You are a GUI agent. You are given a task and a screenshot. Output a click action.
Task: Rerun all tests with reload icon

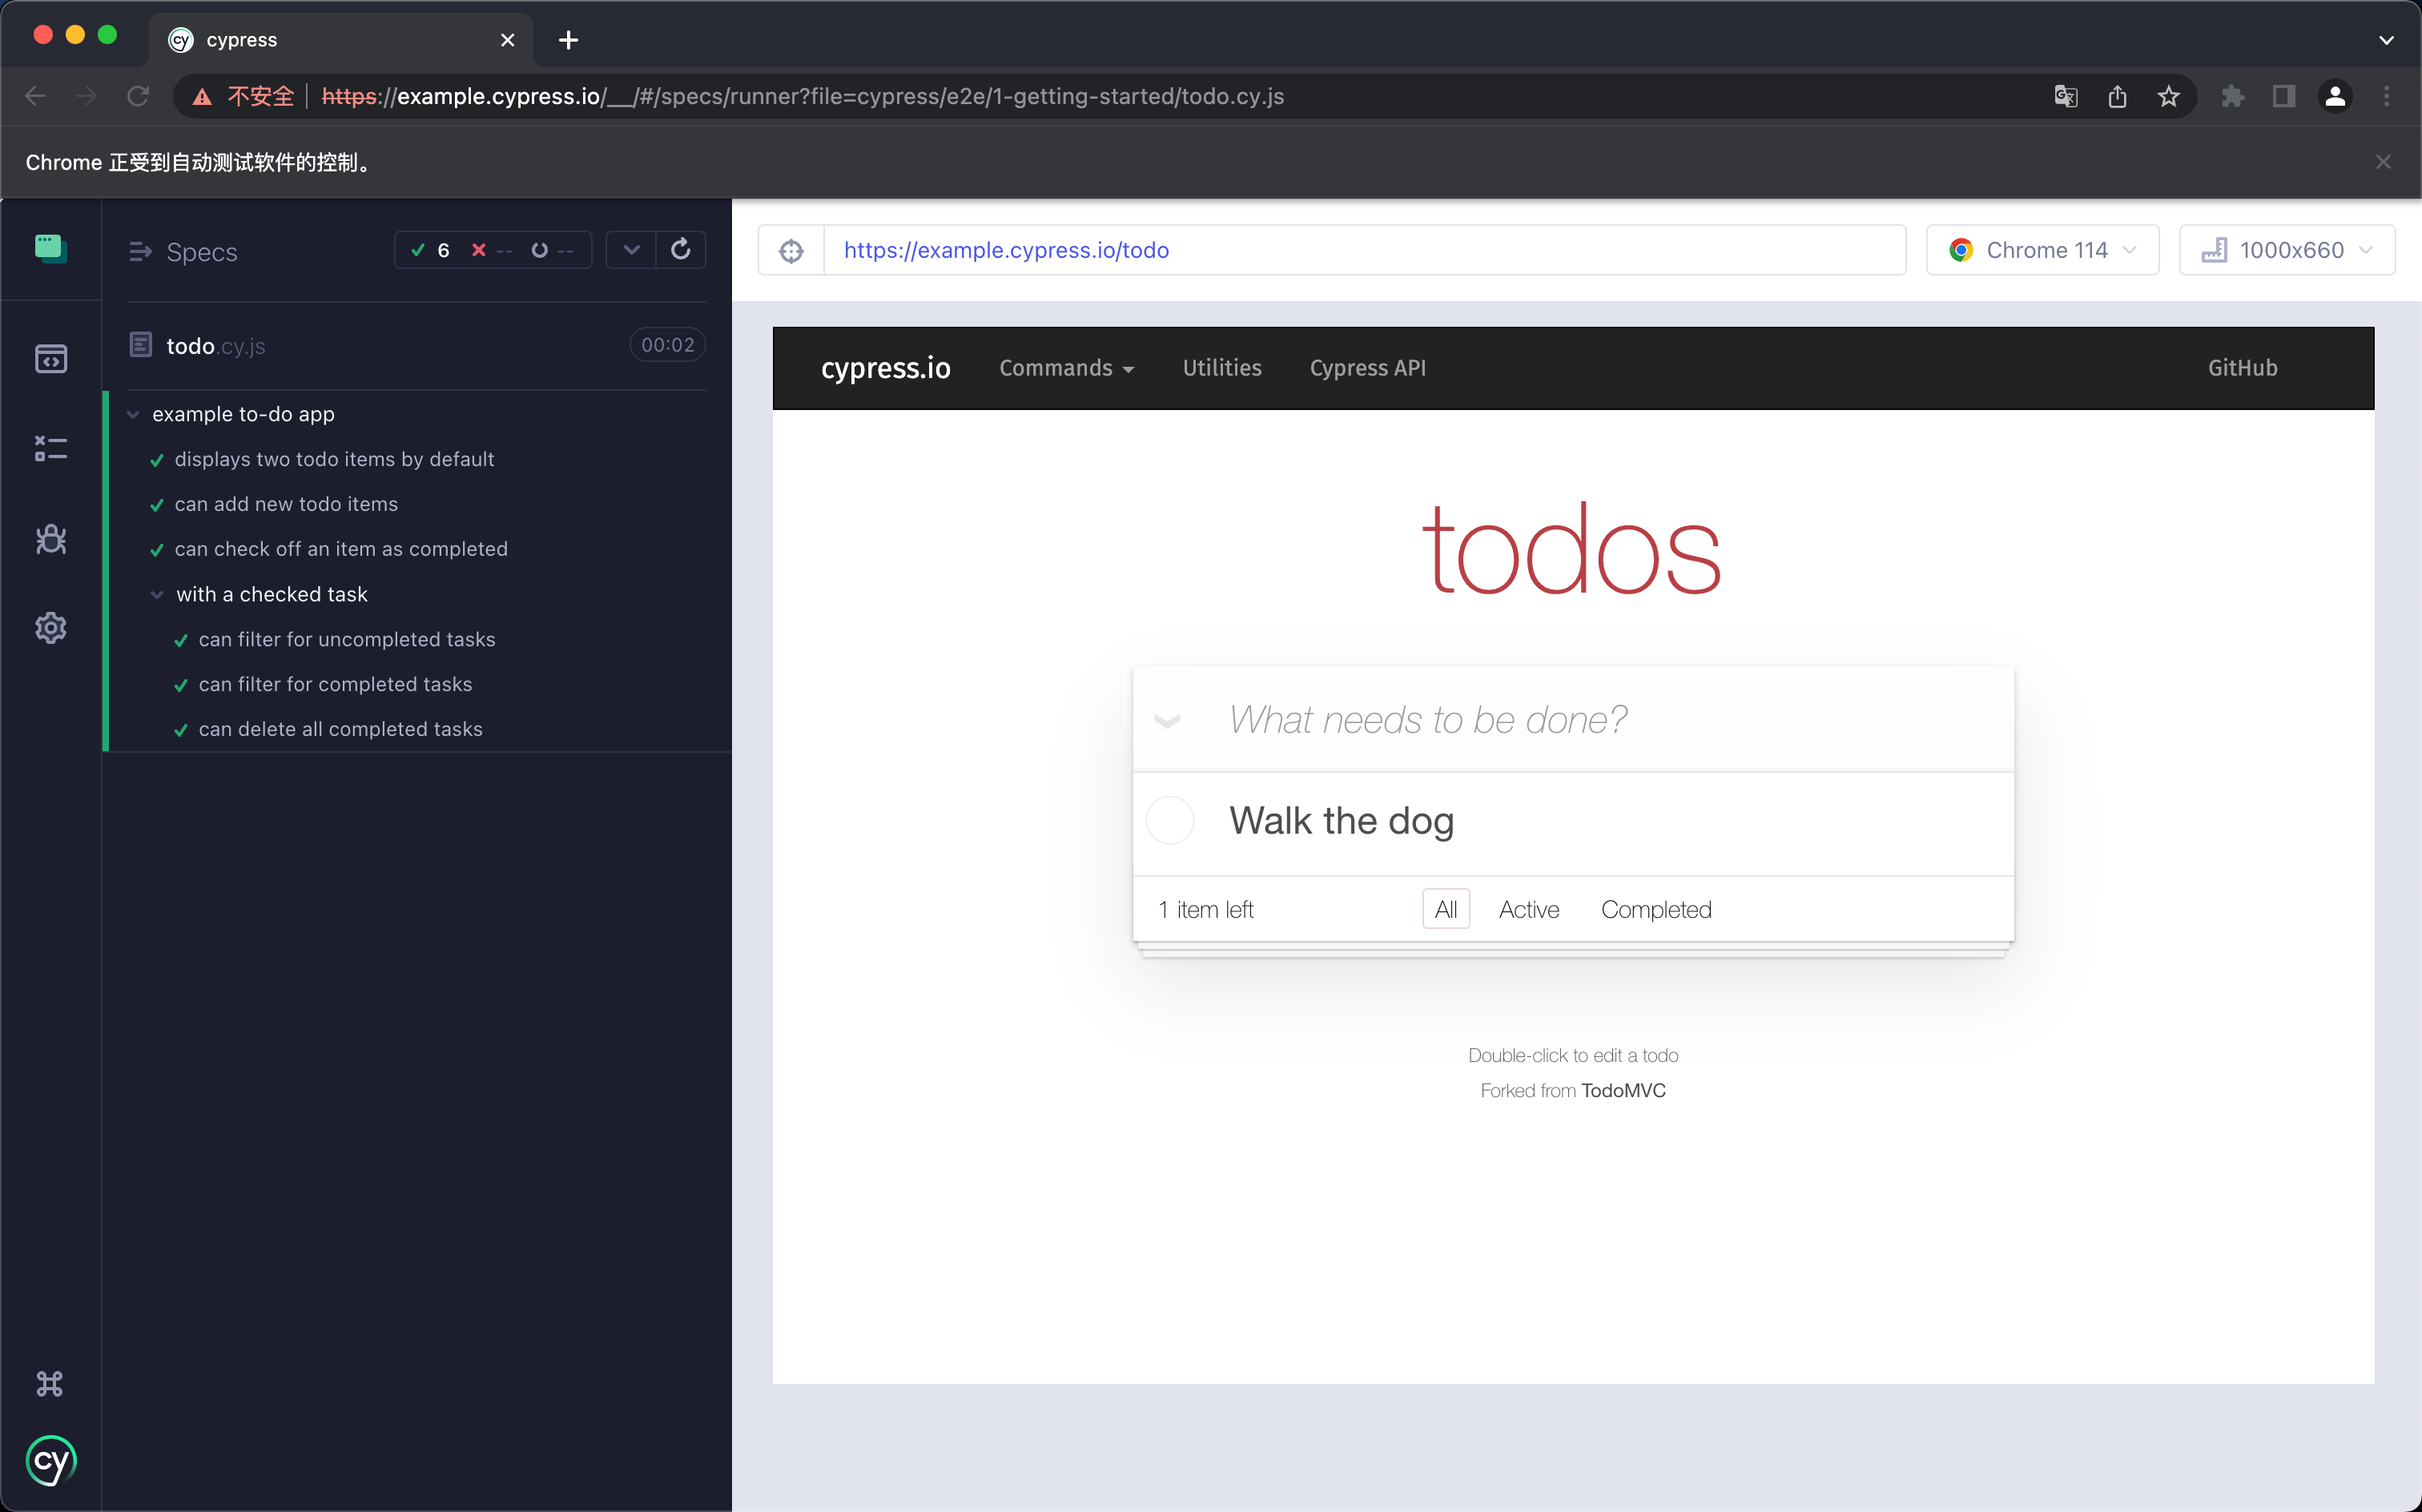pos(681,250)
